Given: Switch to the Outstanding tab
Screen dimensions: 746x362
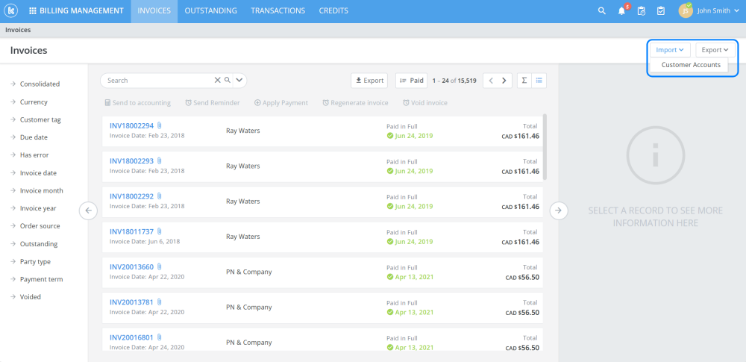Looking at the screenshot, I should pos(211,11).
